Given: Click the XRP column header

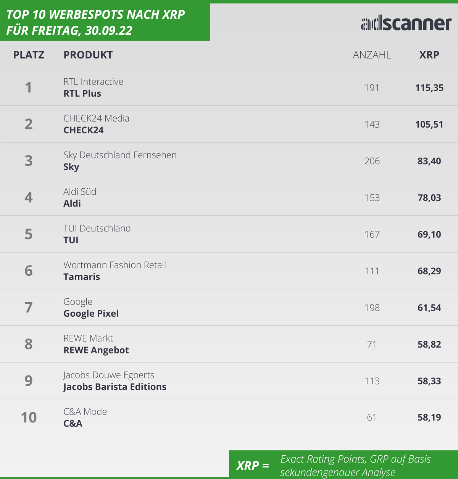Looking at the screenshot, I should coord(429,55).
